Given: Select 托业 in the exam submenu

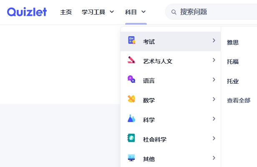Looking at the screenshot, I should click(x=233, y=81).
